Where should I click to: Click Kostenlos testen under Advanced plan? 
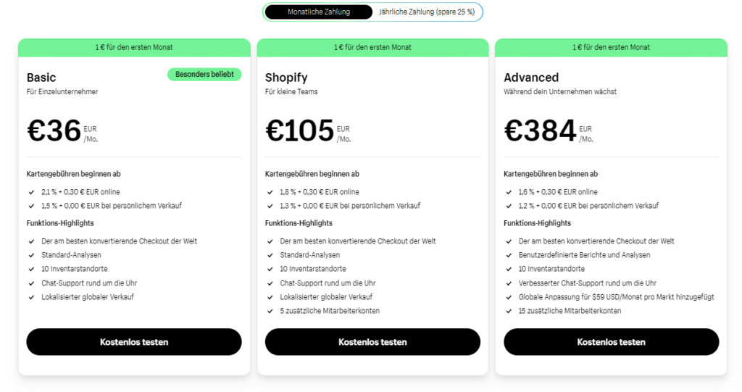coord(611,342)
